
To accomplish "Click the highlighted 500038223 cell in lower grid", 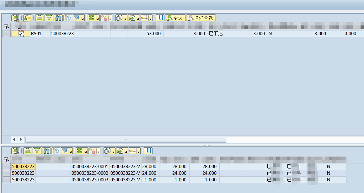I will pos(23,167).
